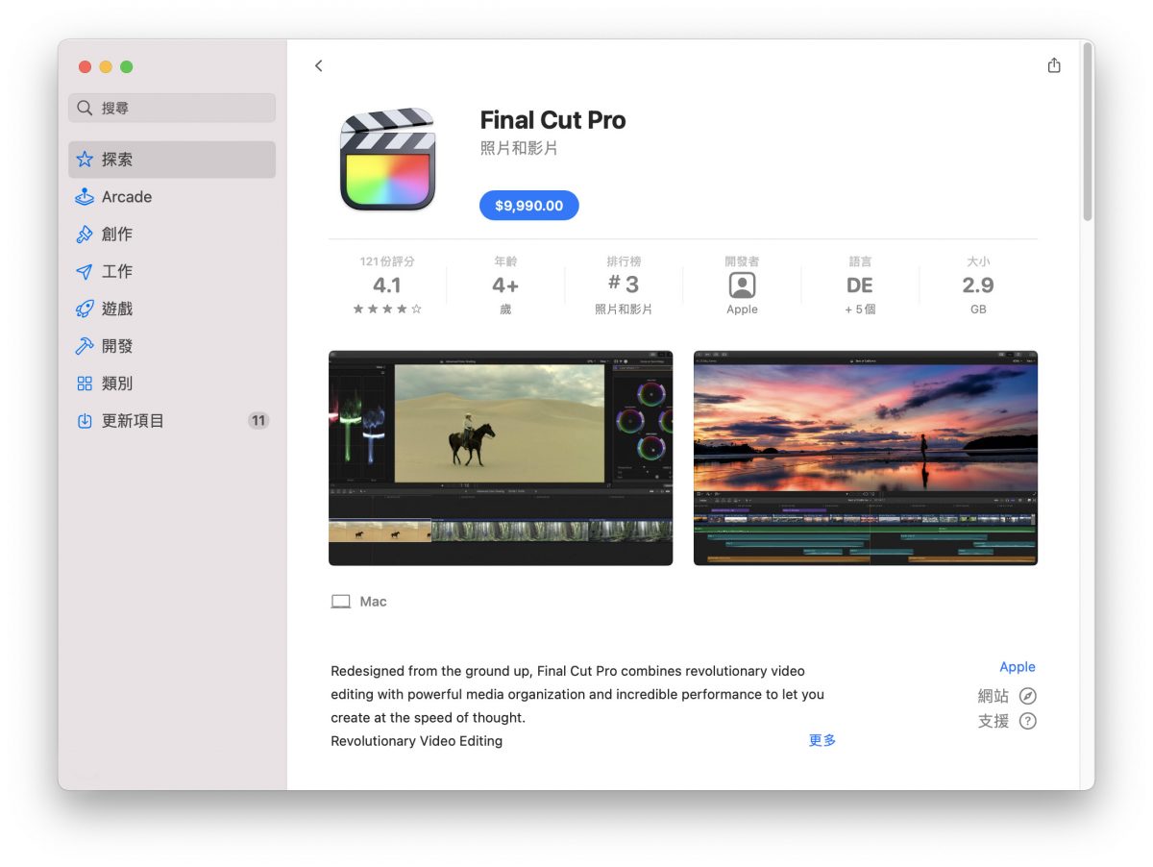Click the '+ 5 個' languages text

point(860,310)
